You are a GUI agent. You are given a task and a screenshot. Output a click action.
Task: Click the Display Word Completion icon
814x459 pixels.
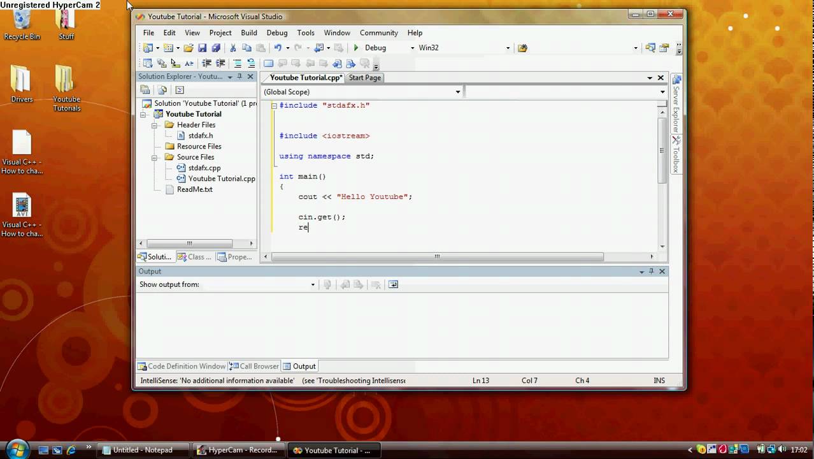click(x=189, y=63)
